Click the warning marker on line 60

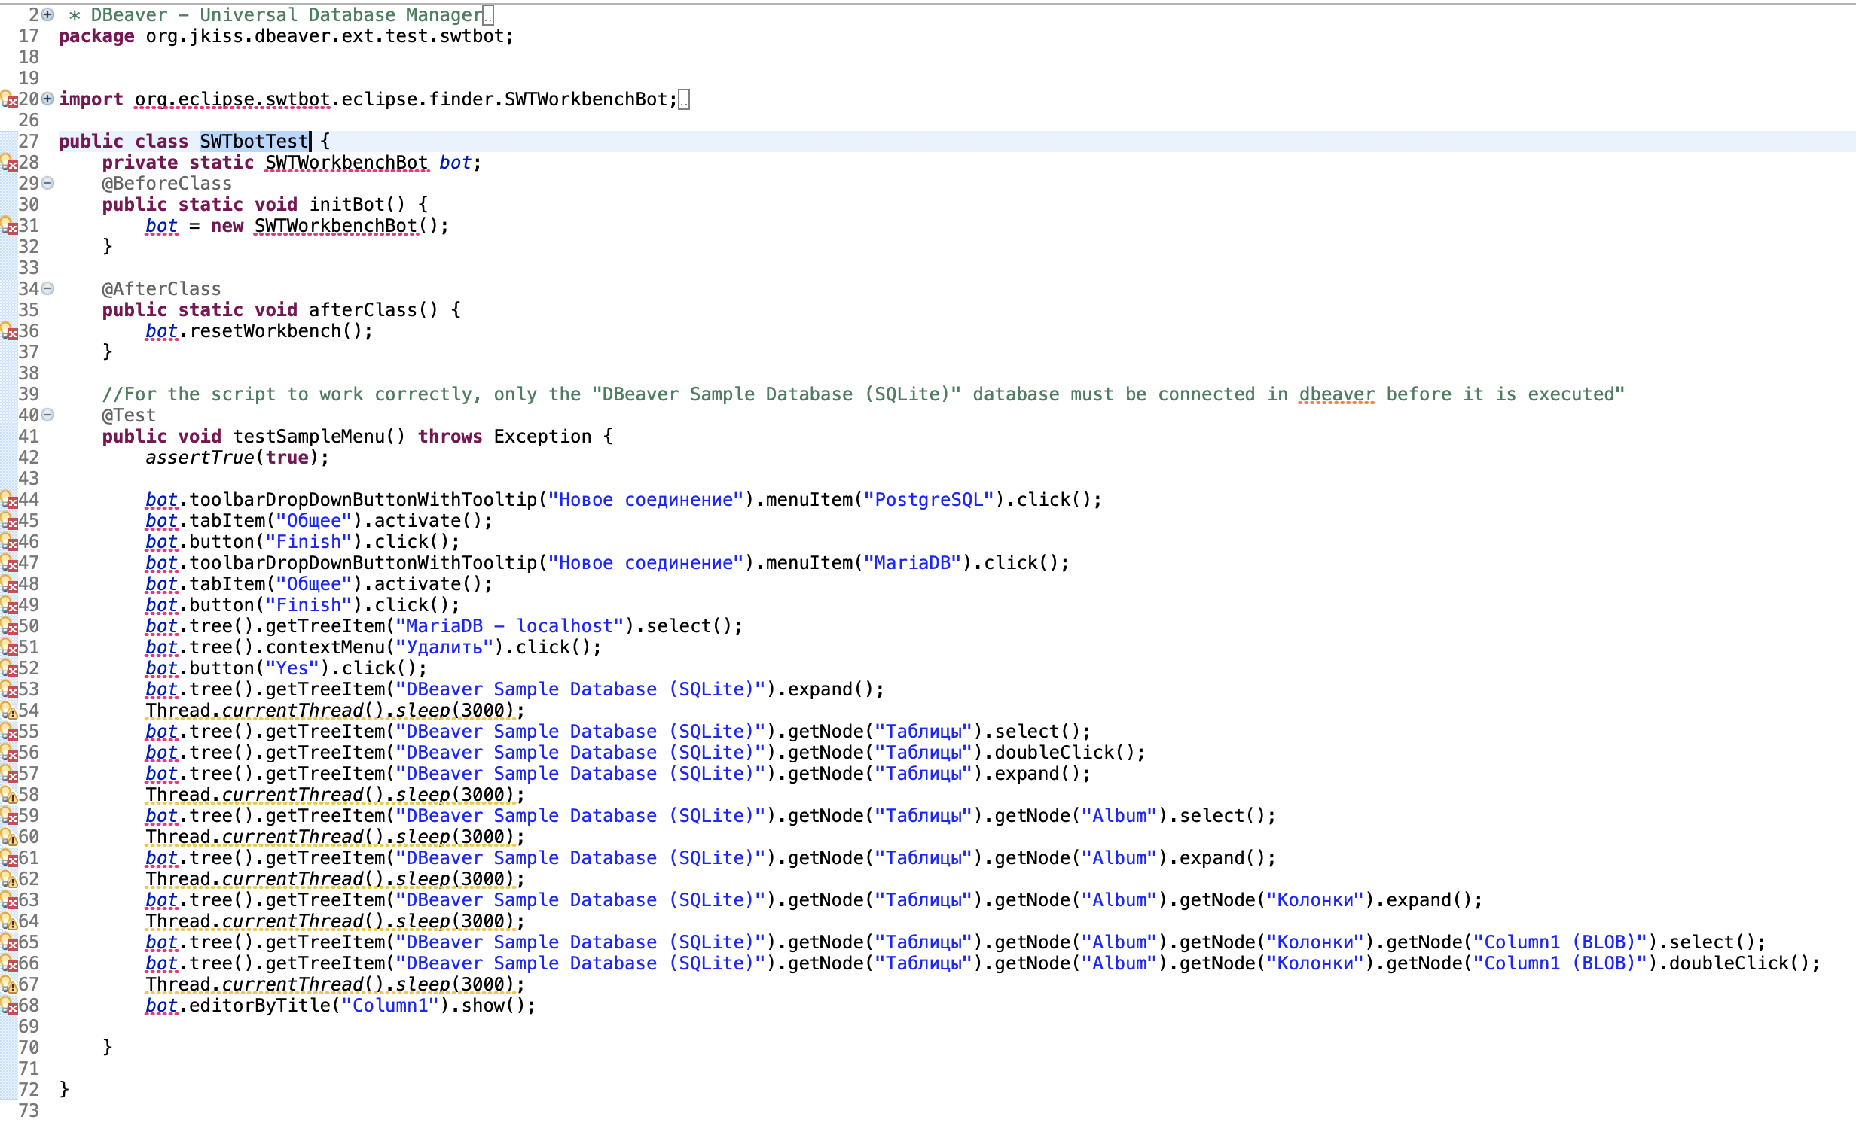(x=8, y=837)
